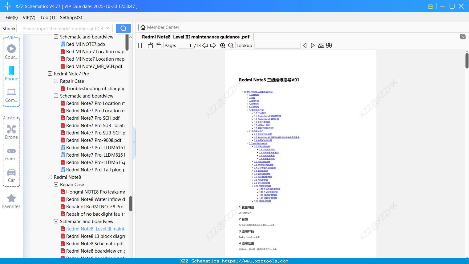469x264 pixels.
Task: Open the Car category
Action: click(11, 175)
